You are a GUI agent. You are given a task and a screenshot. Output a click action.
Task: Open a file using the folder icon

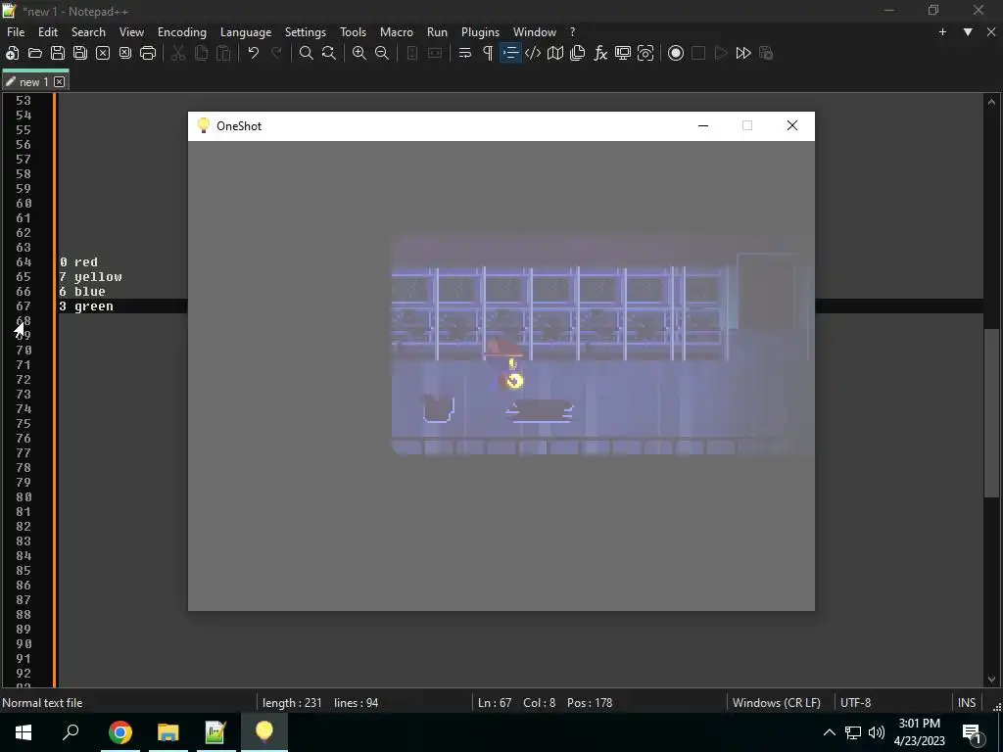pyautogui.click(x=34, y=53)
